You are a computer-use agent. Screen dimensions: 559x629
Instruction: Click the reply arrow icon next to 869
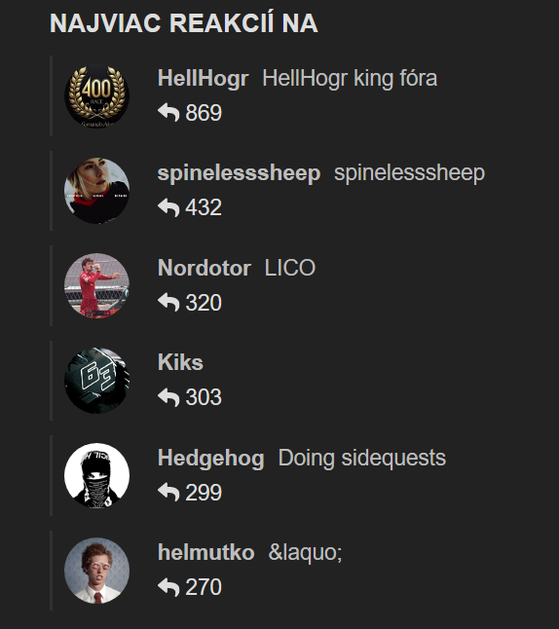point(168,112)
